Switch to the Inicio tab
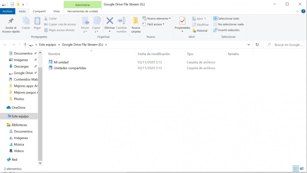Image resolution: width=307 pixels, height=173 pixels. click(22, 11)
